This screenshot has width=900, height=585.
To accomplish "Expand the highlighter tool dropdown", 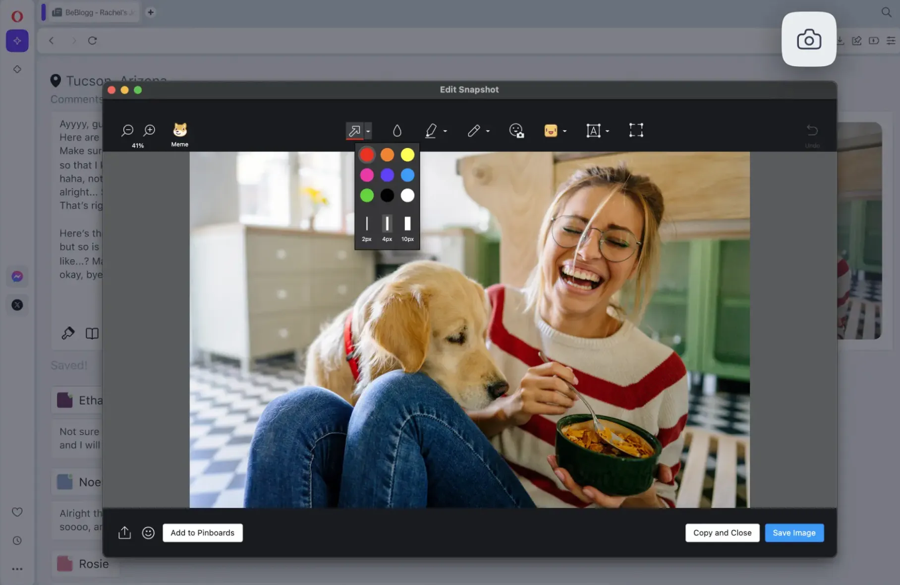I will [445, 130].
